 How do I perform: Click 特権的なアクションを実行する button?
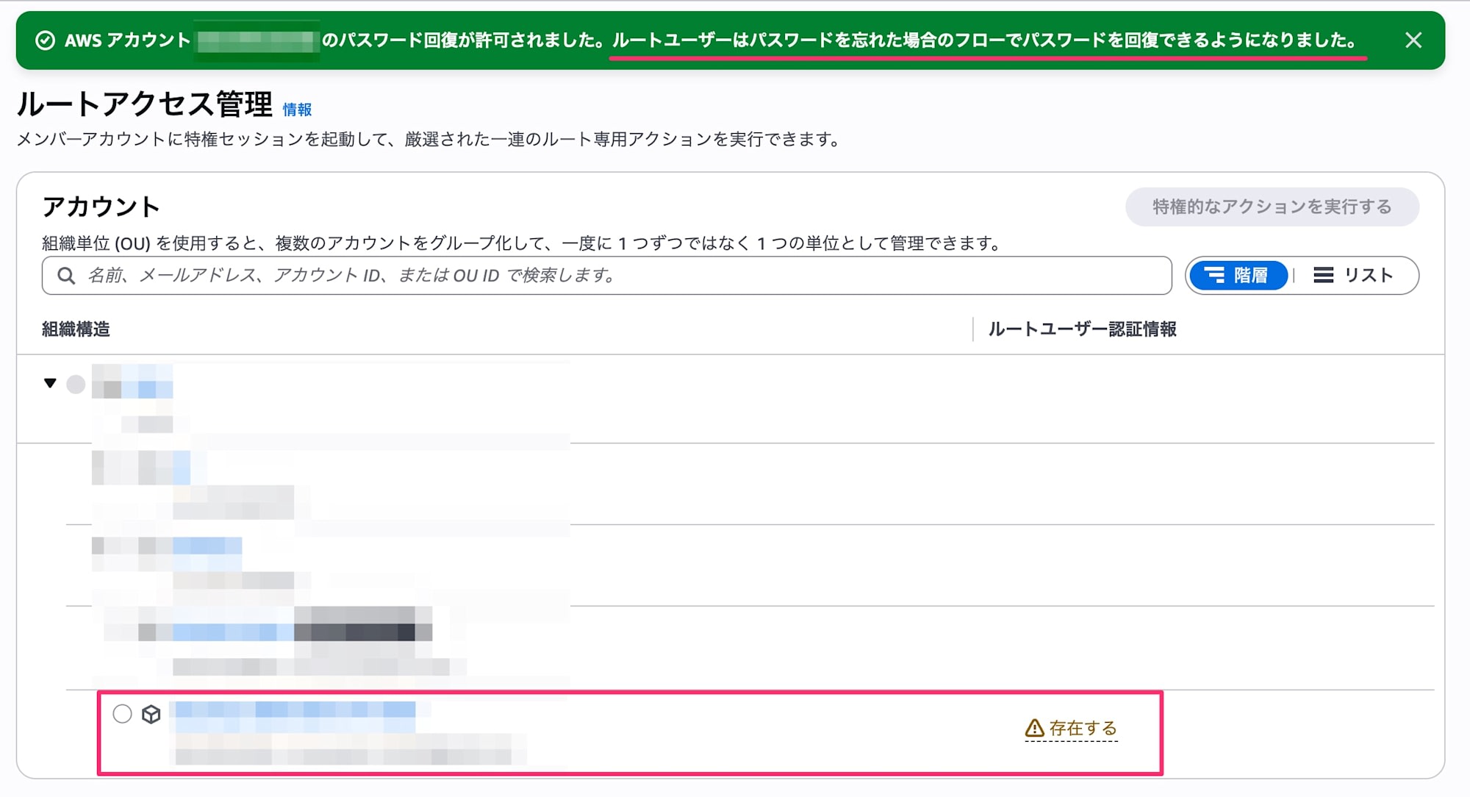click(1272, 207)
